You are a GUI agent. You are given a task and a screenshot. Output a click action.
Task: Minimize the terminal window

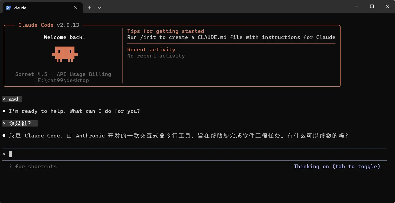[356, 6]
